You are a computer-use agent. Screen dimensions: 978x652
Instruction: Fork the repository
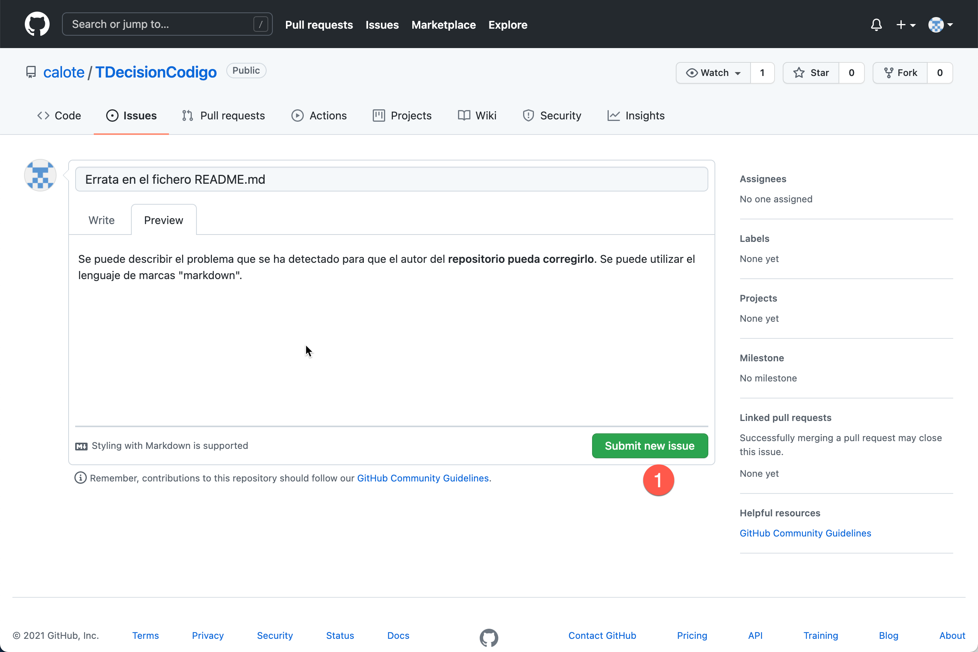[900, 73]
